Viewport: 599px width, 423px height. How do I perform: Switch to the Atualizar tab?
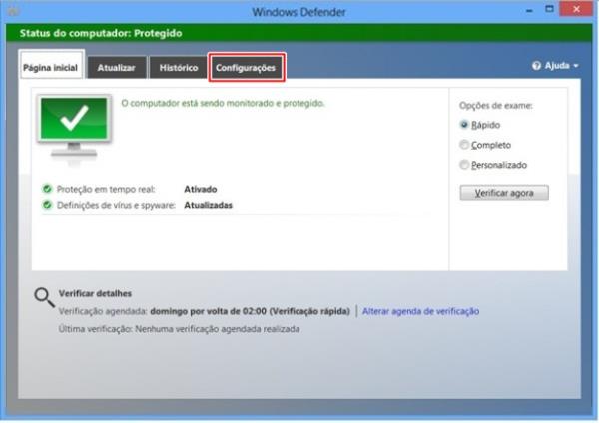point(117,68)
